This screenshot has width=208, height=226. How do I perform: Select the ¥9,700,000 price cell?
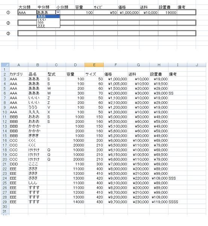(x=115, y=202)
